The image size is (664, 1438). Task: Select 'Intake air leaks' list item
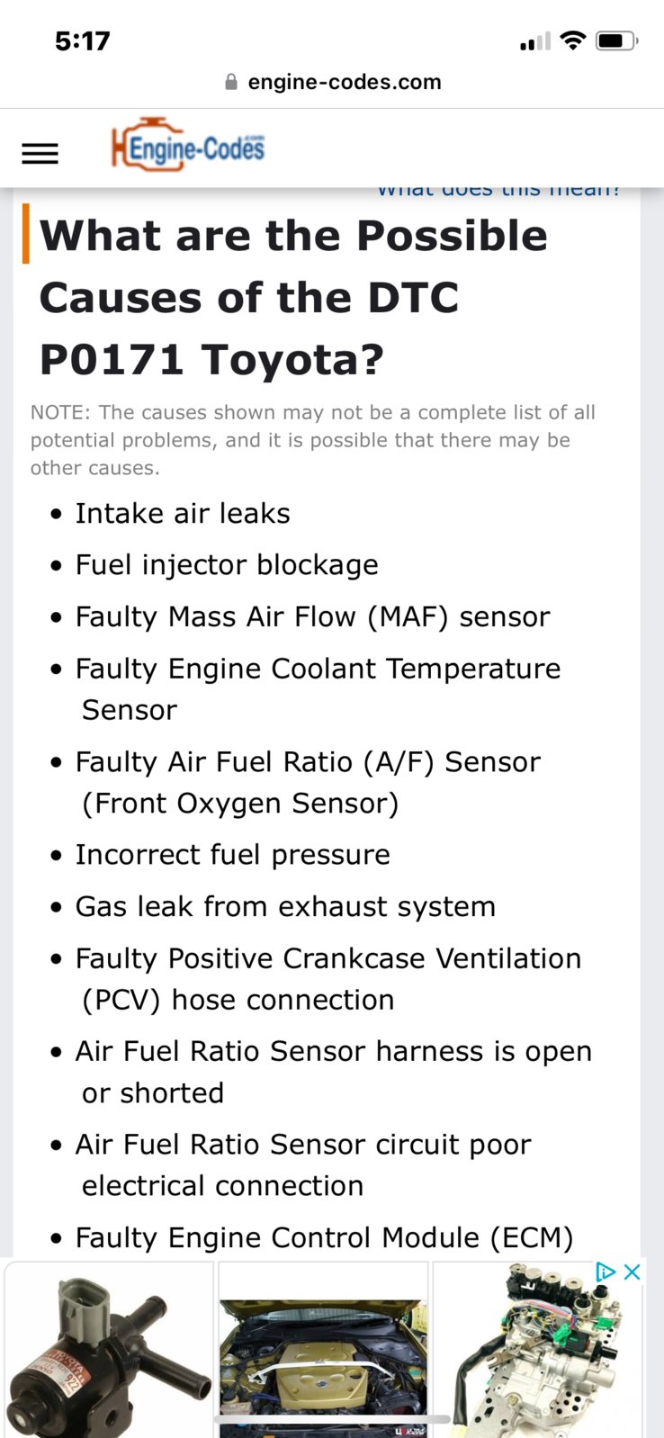coord(183,513)
